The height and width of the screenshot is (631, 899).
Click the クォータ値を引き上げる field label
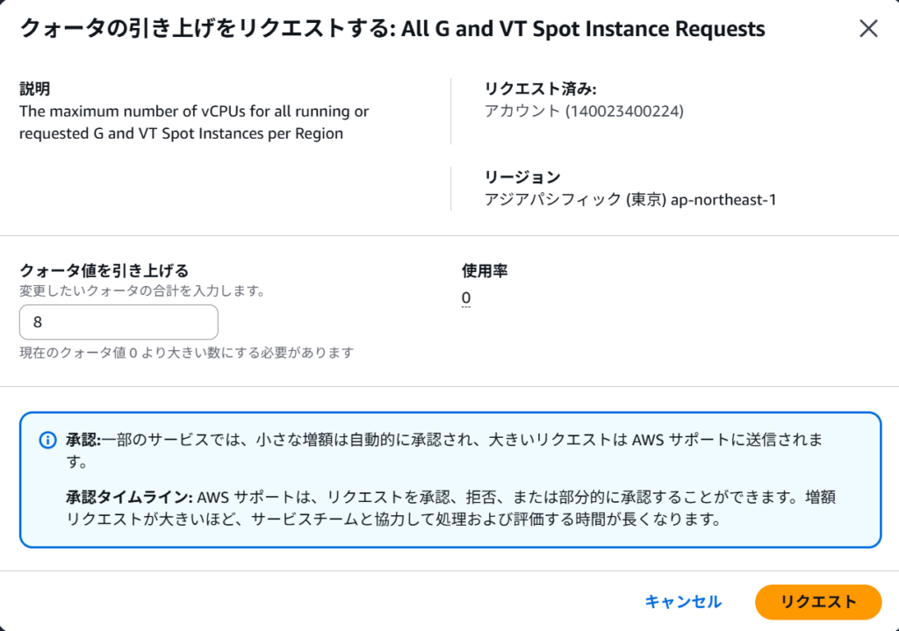click(x=104, y=270)
